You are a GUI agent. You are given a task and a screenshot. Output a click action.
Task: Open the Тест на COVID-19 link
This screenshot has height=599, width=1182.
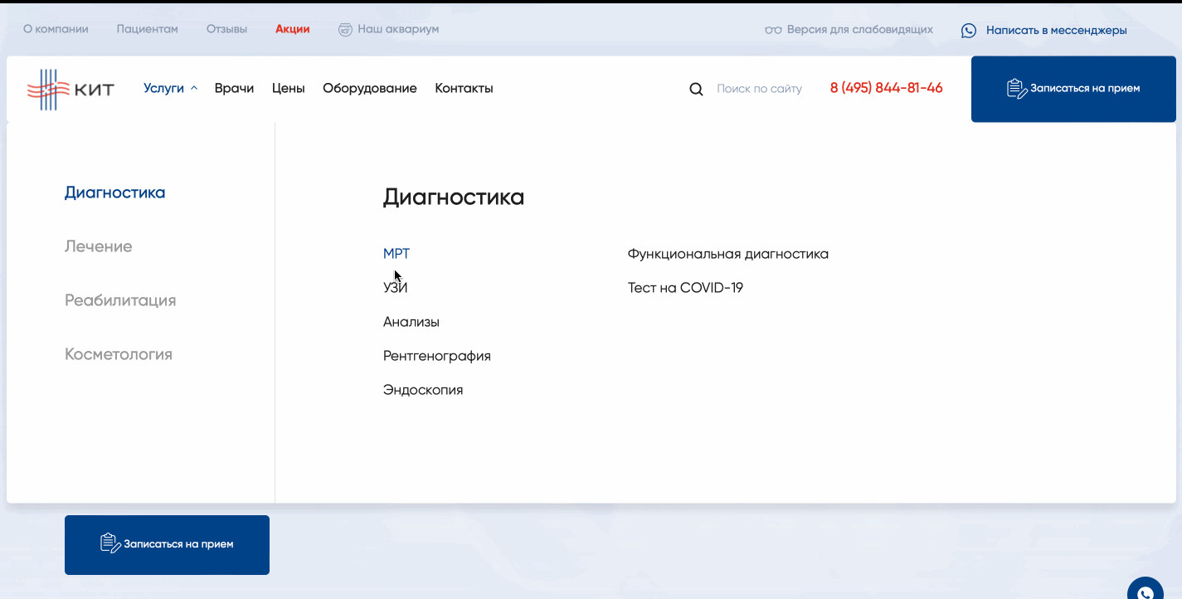(685, 288)
